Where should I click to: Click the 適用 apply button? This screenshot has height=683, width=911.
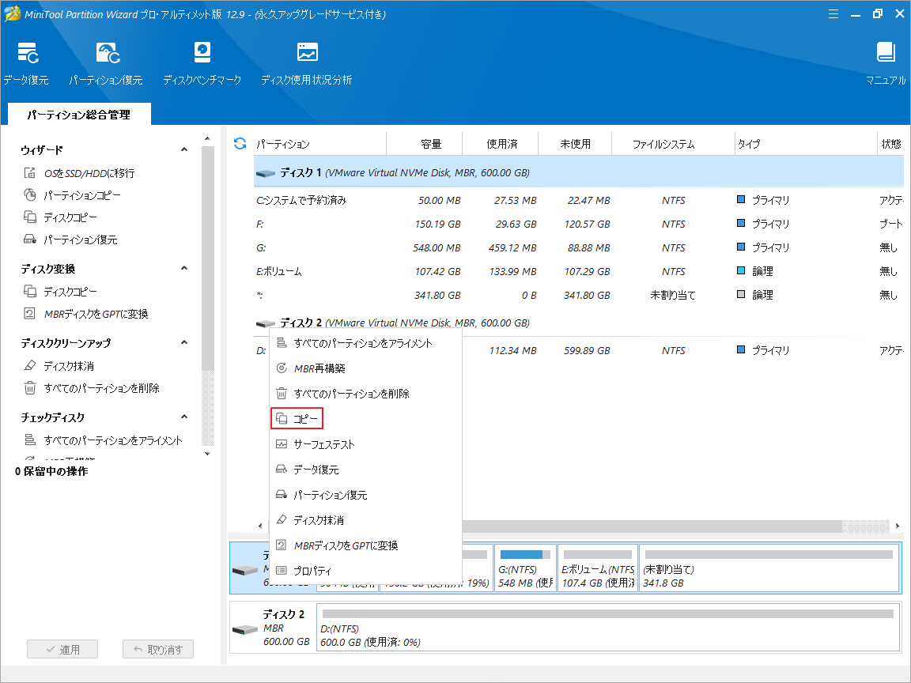(62, 649)
